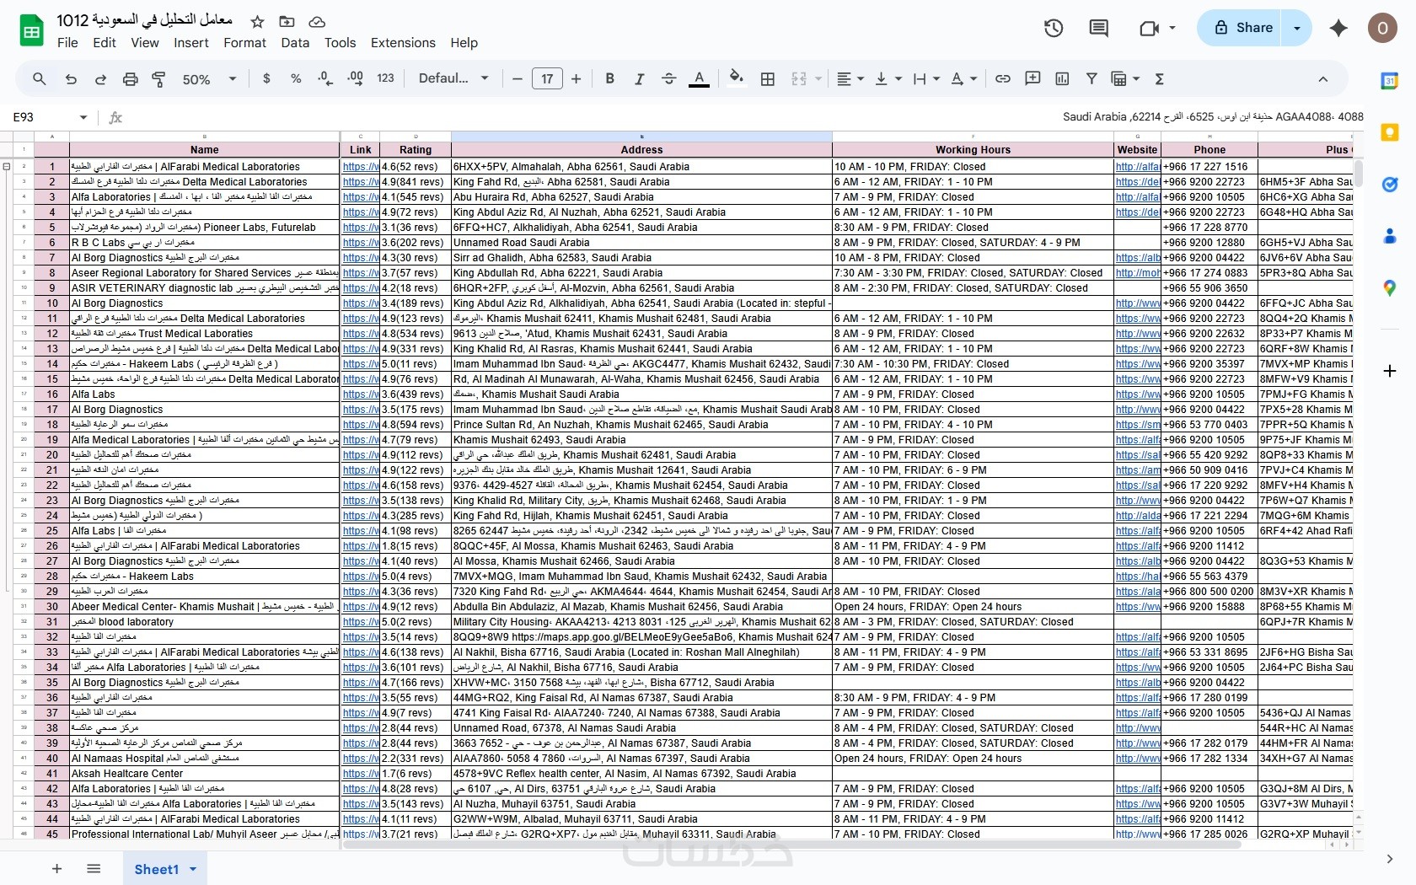Open the name box dropdown arrow
The height and width of the screenshot is (885, 1416).
83,117
